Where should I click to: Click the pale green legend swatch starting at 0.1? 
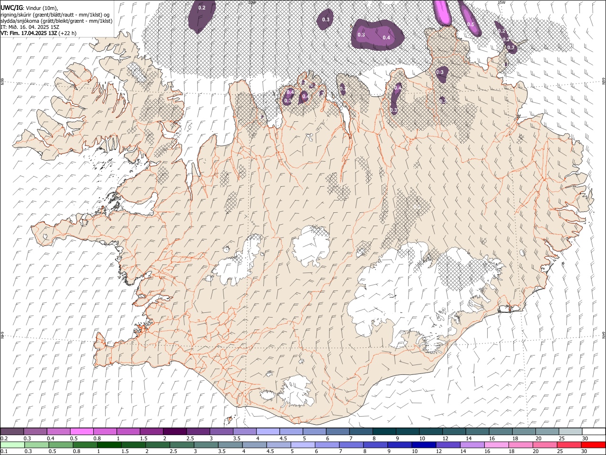(x=12, y=445)
